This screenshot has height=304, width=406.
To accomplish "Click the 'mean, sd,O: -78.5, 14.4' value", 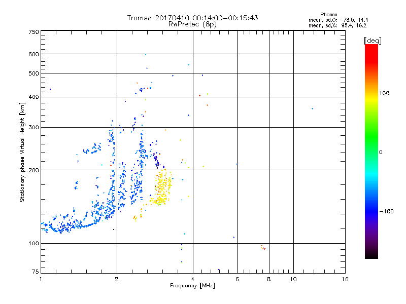I will pos(338,20).
